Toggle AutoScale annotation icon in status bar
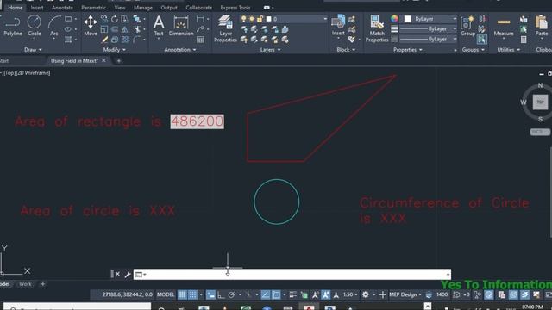This screenshot has width=552, height=310. 326,294
